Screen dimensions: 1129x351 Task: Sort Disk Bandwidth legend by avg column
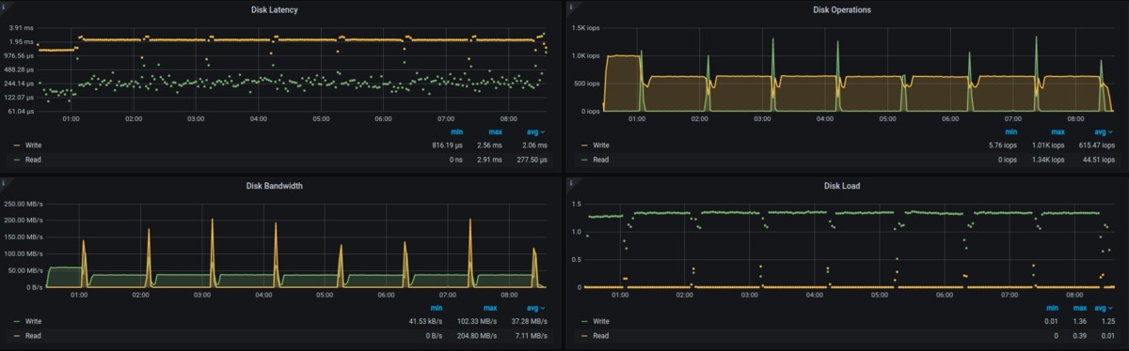(536, 308)
